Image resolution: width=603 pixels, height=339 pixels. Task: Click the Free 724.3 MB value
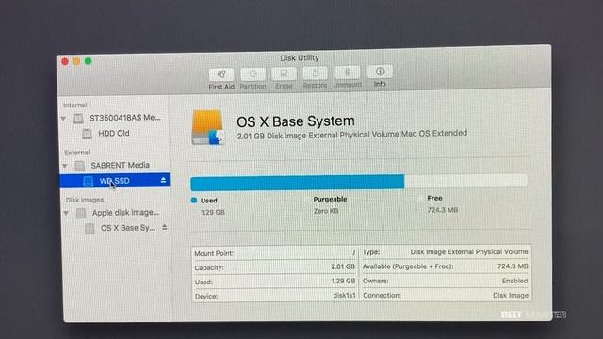pyautogui.click(x=443, y=210)
